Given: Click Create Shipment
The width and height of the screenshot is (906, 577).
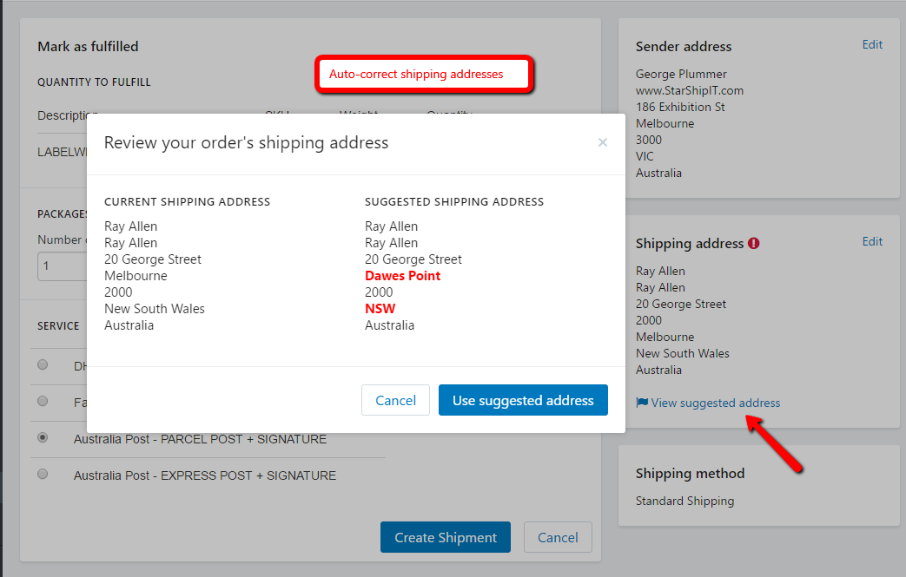Looking at the screenshot, I should tap(445, 537).
